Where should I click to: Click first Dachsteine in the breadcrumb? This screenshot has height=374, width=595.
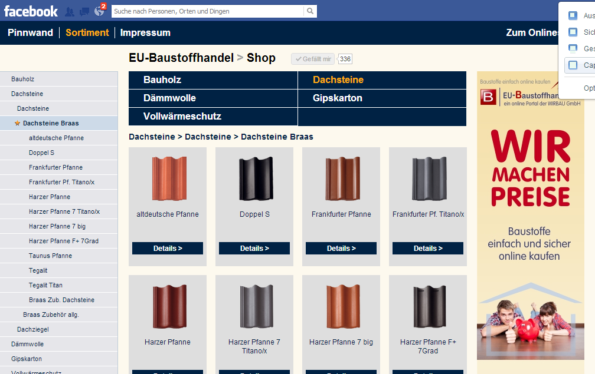point(152,137)
